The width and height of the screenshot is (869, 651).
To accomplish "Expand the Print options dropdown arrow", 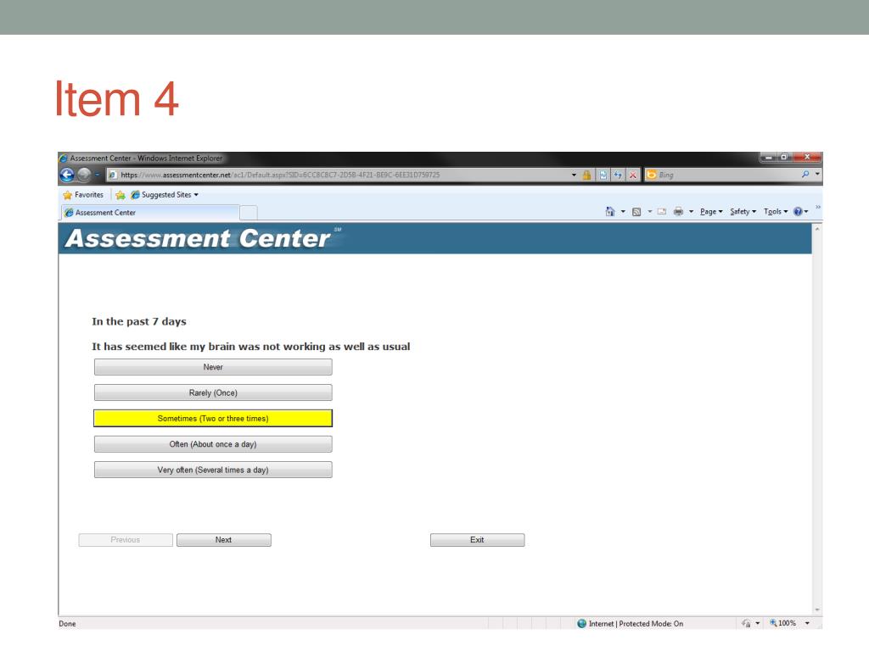I will 691,211.
